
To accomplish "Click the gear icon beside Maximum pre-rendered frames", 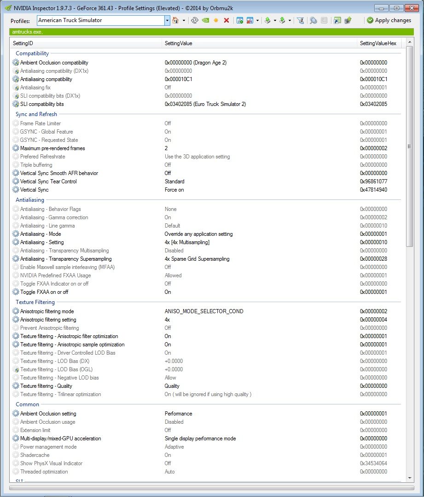I will point(16,148).
